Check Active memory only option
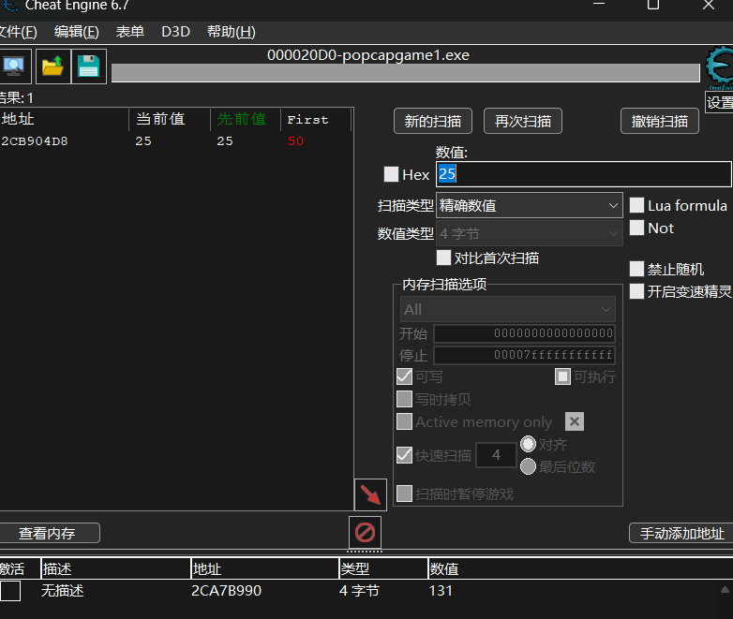 click(404, 421)
